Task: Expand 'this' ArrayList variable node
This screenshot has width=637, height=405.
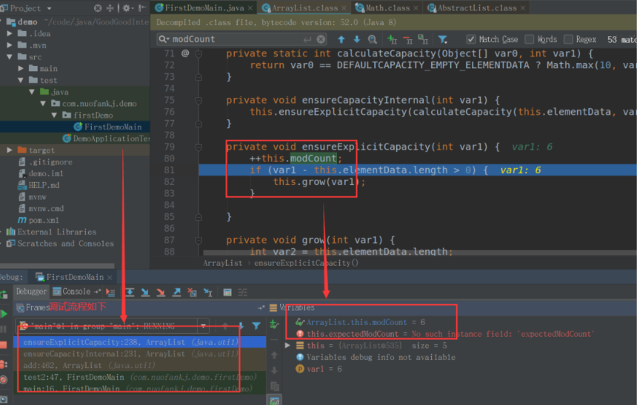Action: [x=288, y=345]
